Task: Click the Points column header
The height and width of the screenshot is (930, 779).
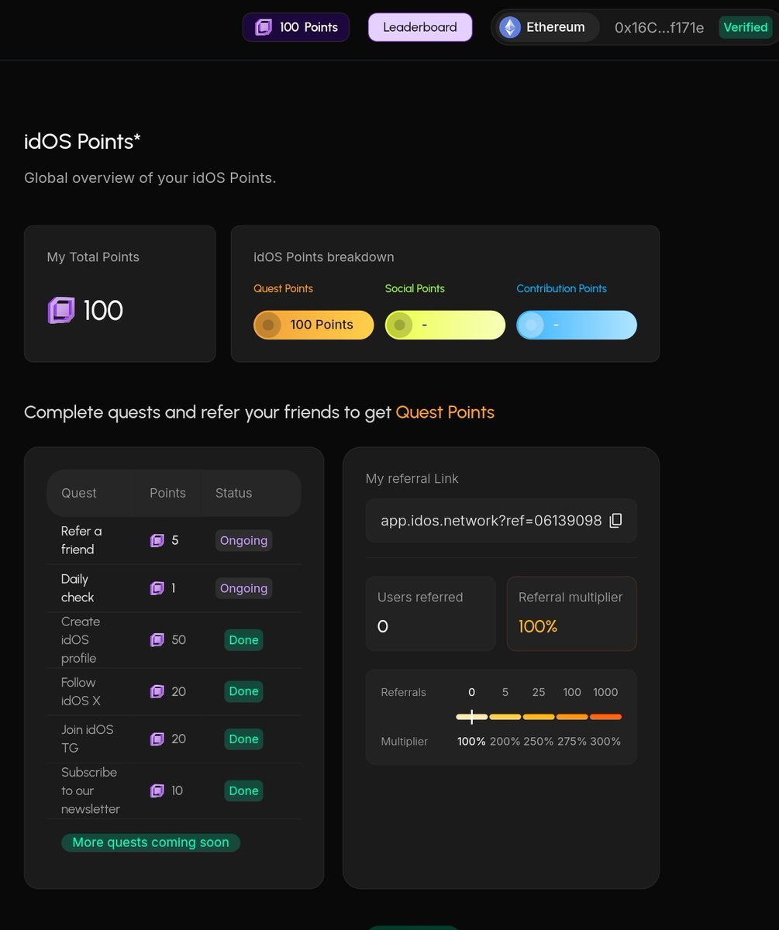Action: point(167,493)
